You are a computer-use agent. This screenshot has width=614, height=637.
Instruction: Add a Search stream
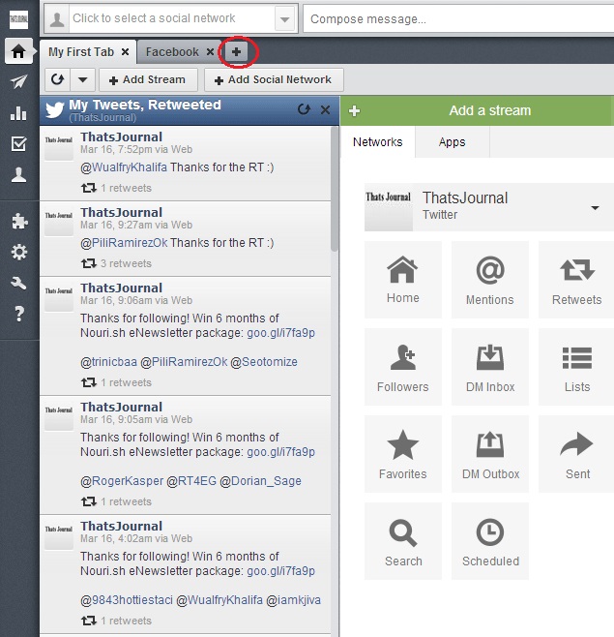click(402, 541)
